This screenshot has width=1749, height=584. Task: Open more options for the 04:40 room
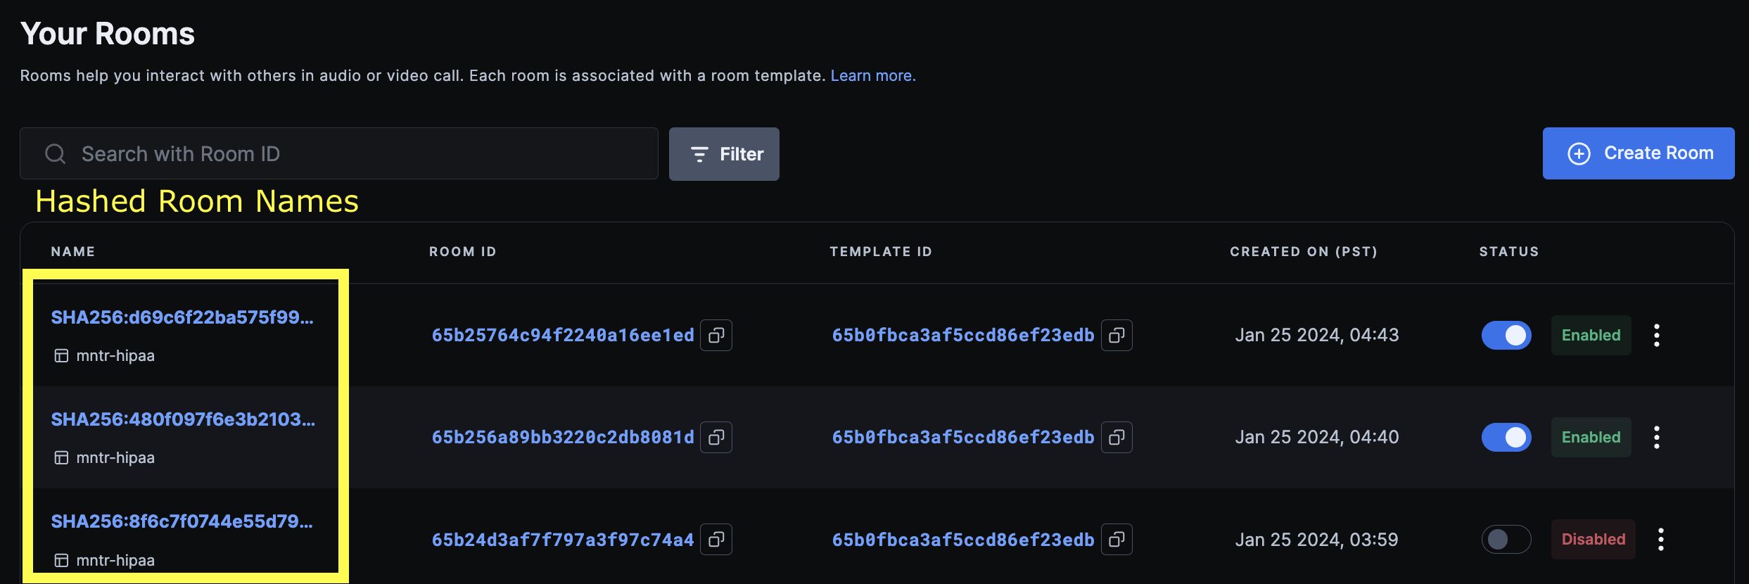pyautogui.click(x=1657, y=438)
